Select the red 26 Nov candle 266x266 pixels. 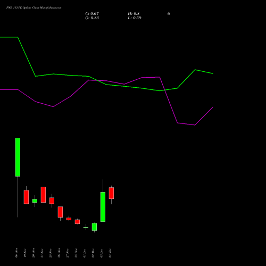click(x=60, y=212)
